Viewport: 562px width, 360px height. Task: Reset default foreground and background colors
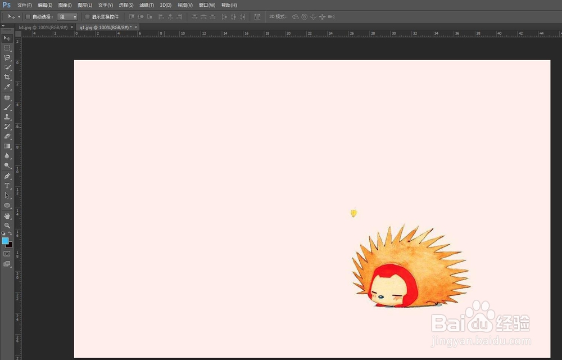pyautogui.click(x=3, y=233)
